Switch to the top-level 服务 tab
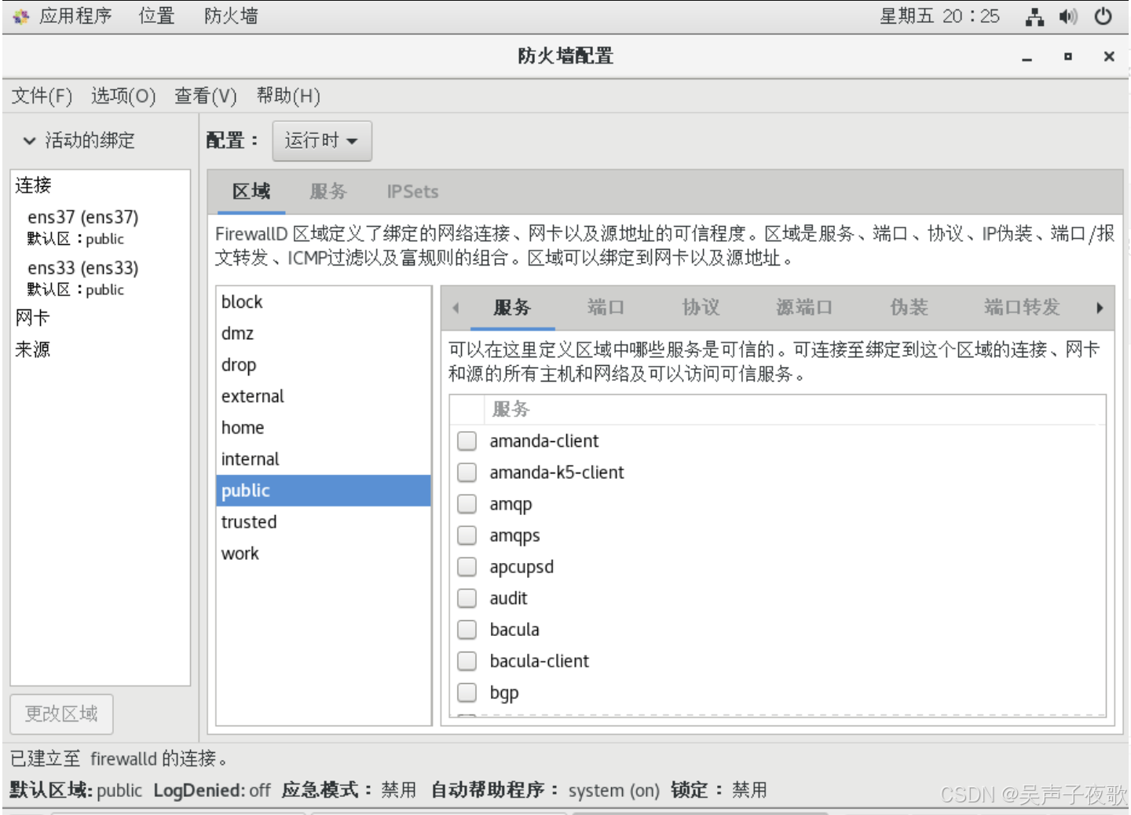 (328, 192)
